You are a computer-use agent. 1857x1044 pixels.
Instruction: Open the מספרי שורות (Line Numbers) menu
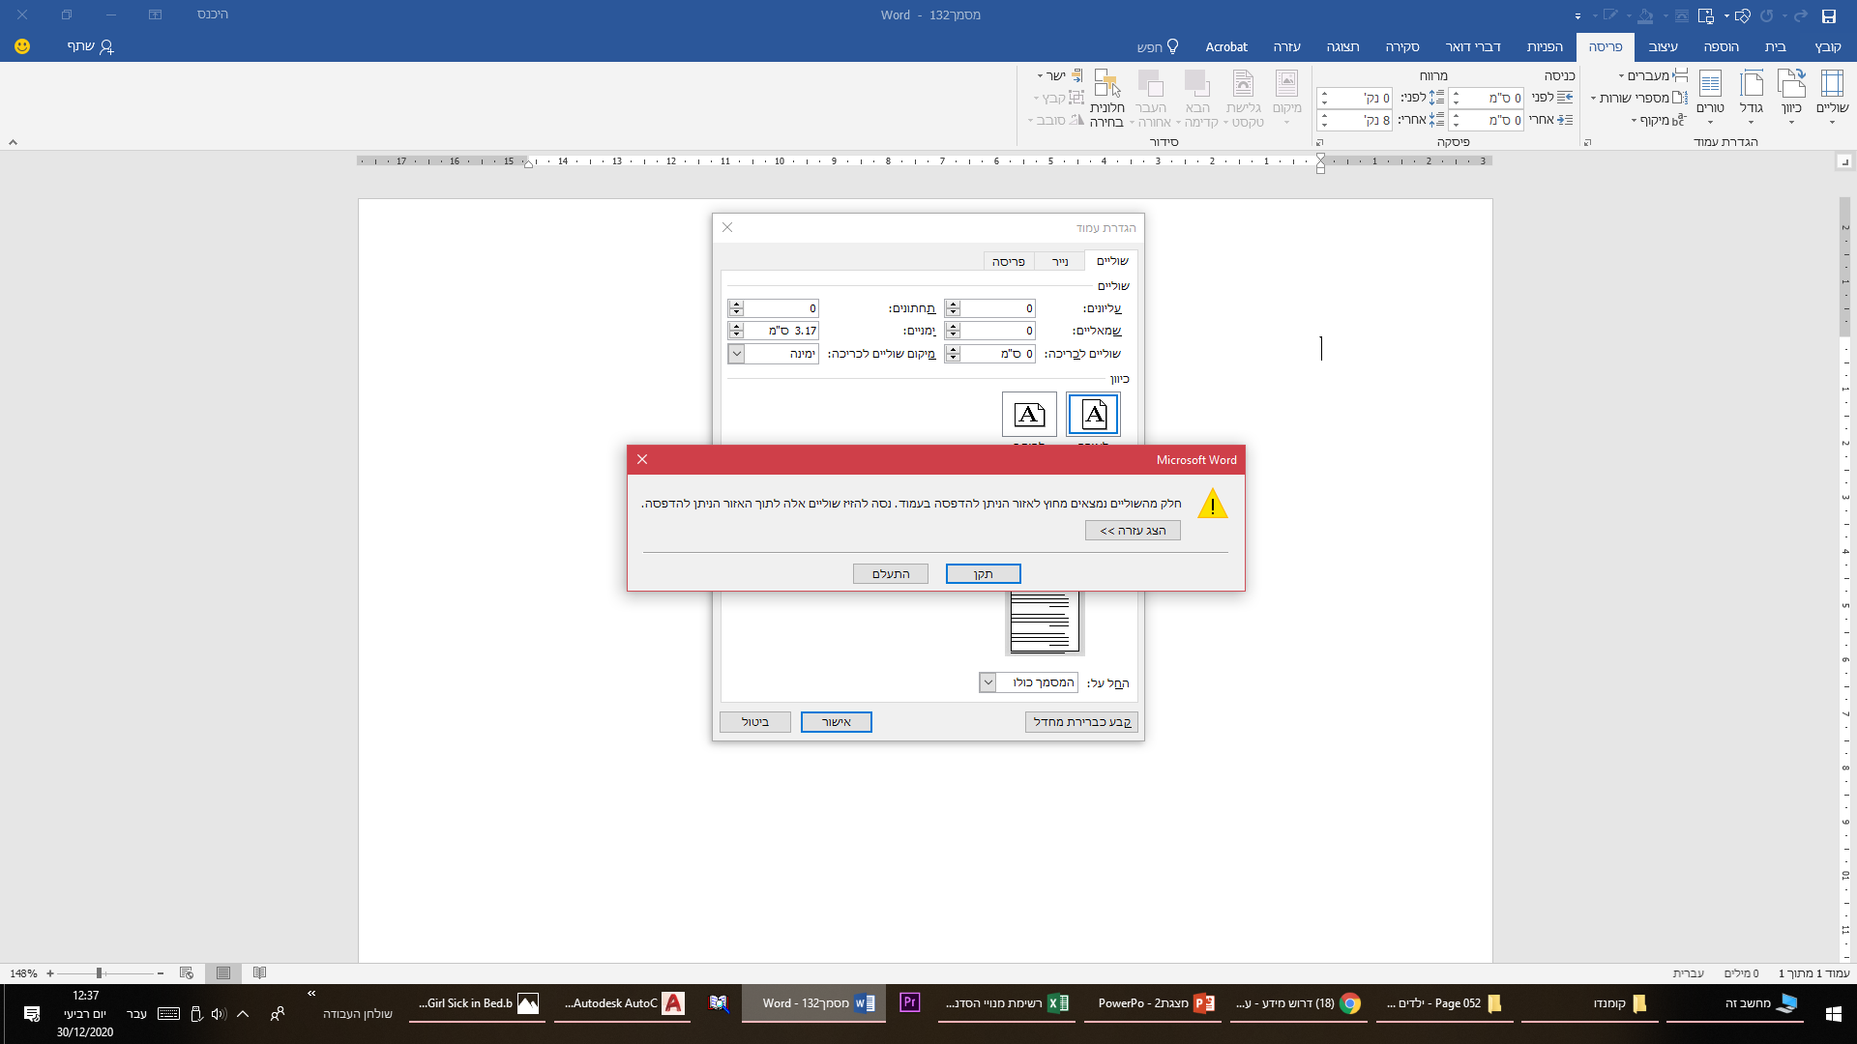click(x=1639, y=98)
